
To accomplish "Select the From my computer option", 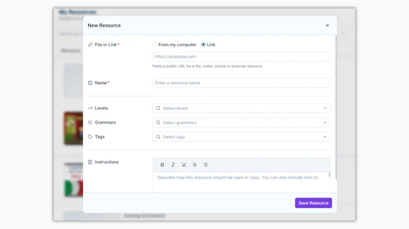I will pos(155,44).
